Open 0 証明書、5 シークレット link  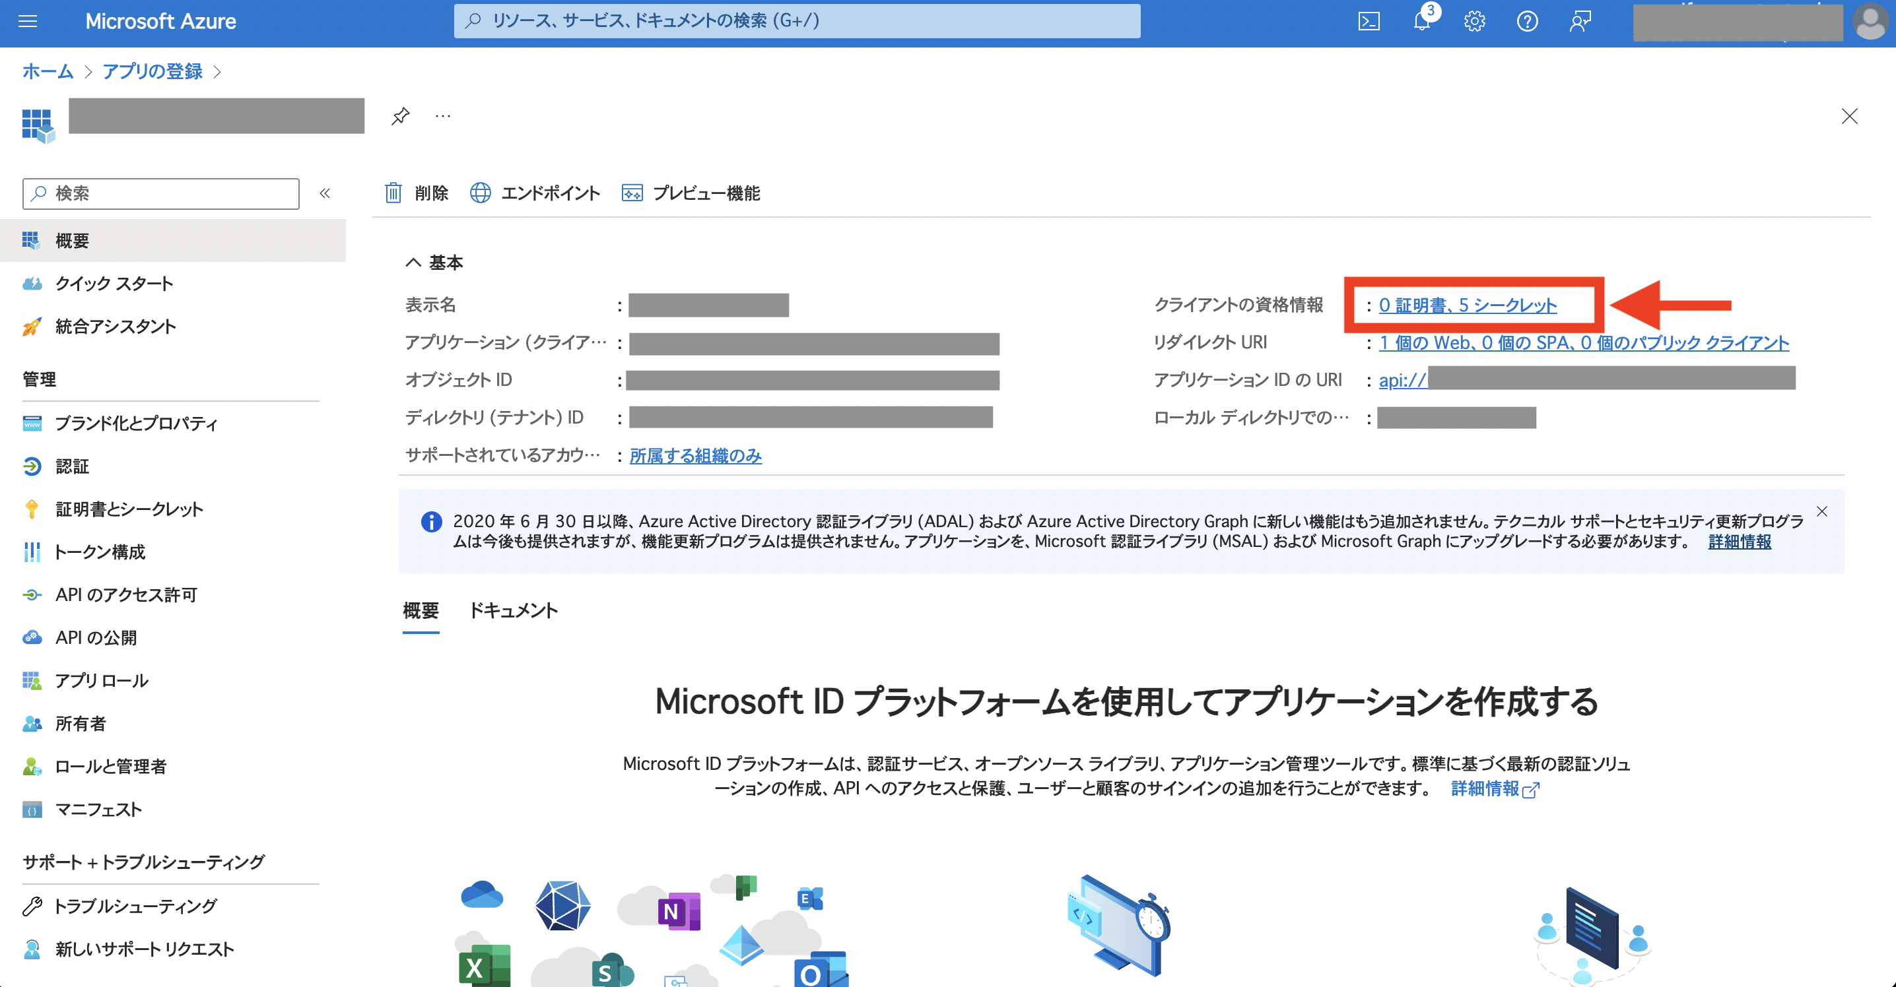(x=1468, y=305)
